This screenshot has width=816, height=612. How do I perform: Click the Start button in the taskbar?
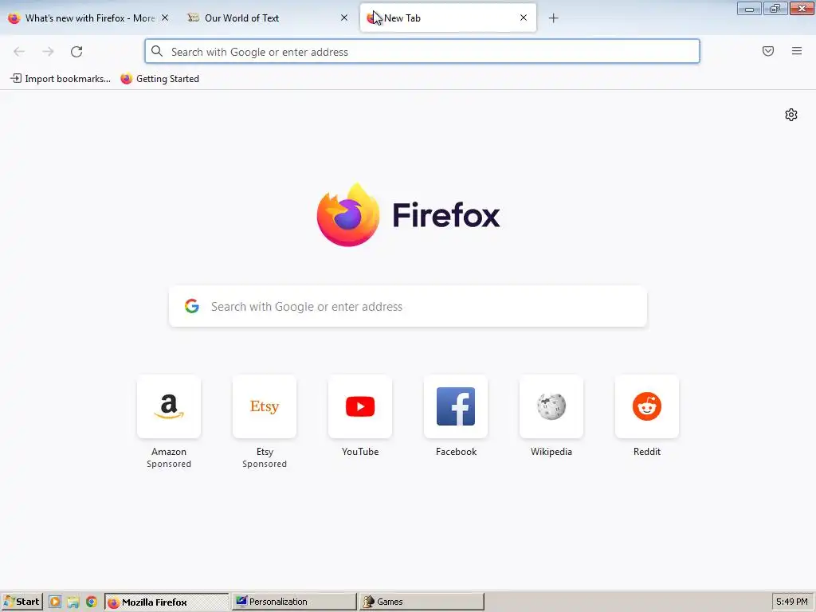point(22,602)
